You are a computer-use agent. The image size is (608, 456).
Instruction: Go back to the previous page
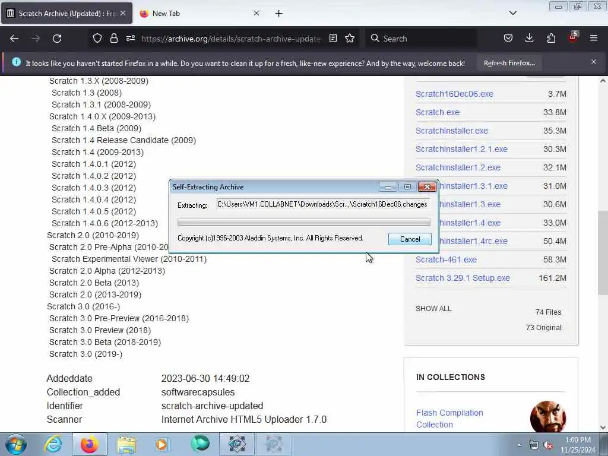[14, 39]
